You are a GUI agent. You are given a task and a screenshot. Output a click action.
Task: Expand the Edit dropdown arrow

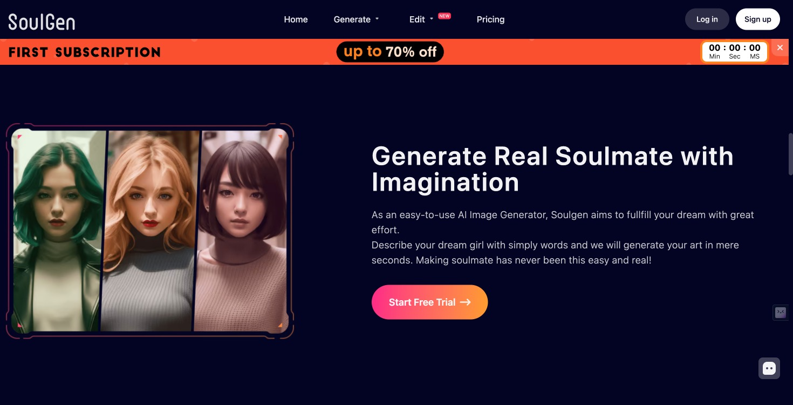432,19
